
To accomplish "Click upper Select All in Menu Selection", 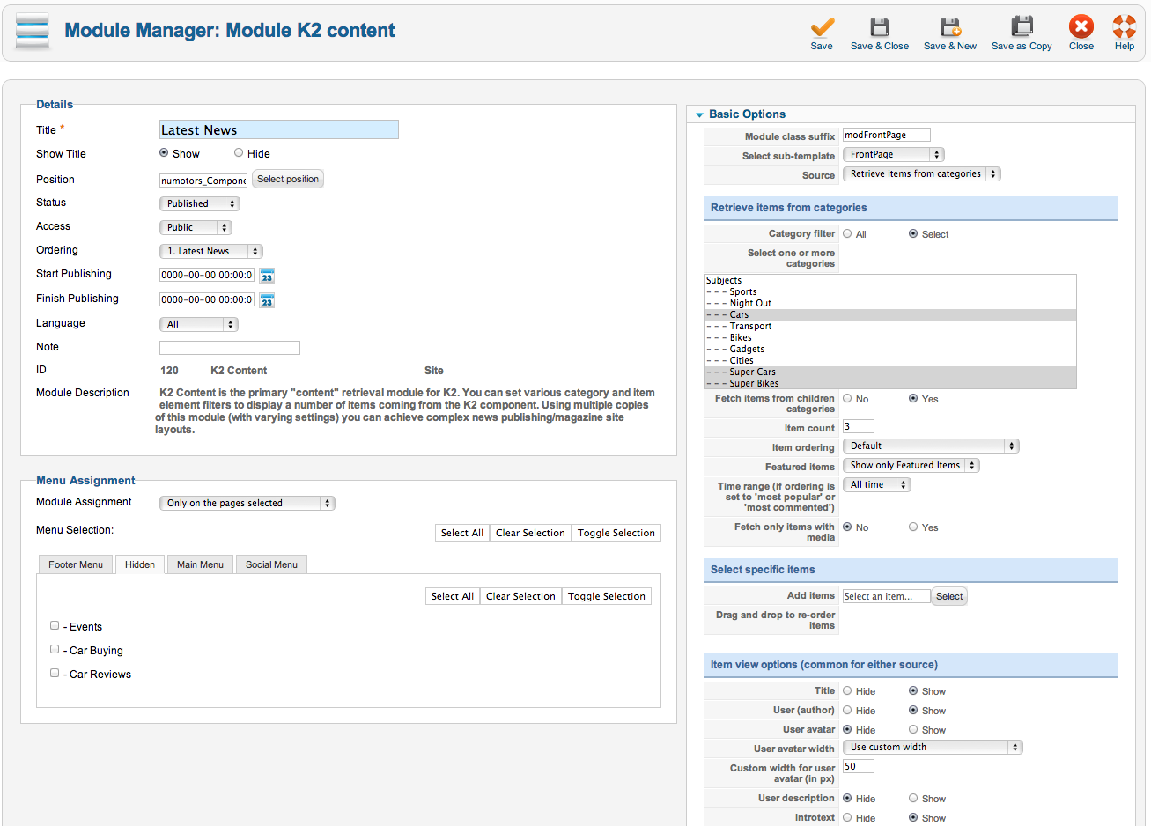I will [x=462, y=533].
